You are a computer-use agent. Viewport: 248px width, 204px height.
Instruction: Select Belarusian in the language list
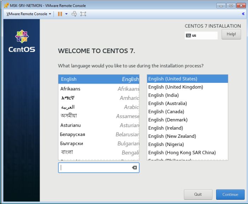tap(99, 135)
